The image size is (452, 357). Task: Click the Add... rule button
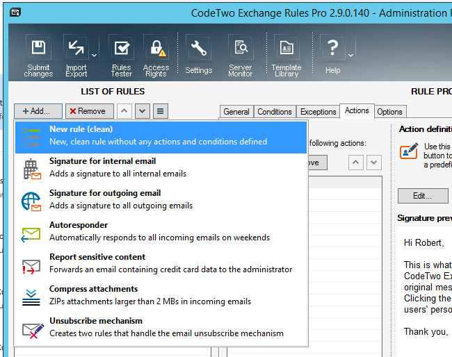tap(38, 111)
